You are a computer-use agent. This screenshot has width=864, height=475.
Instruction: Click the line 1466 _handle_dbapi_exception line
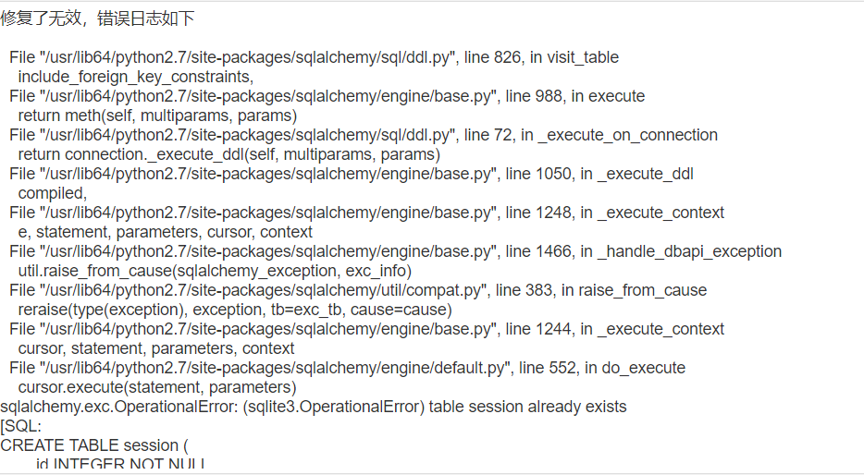click(396, 251)
